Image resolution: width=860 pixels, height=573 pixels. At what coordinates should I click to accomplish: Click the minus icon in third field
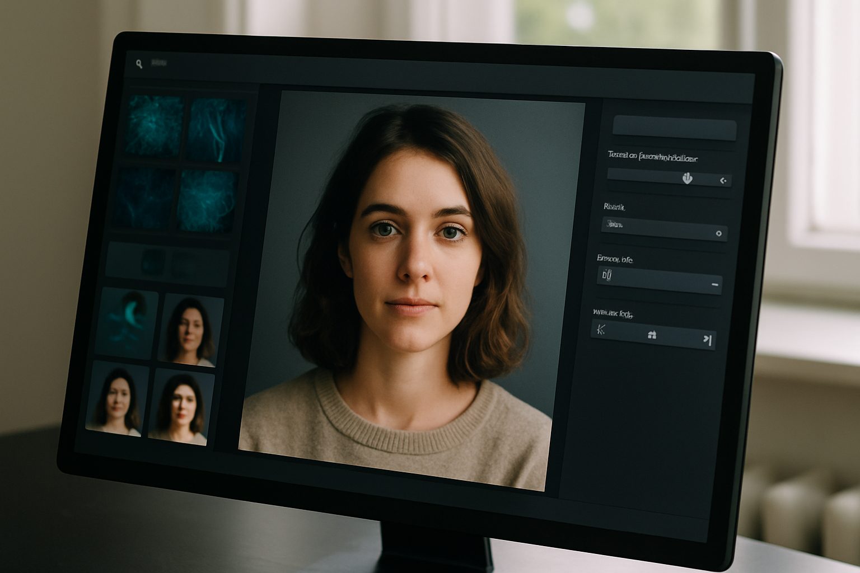pyautogui.click(x=715, y=285)
